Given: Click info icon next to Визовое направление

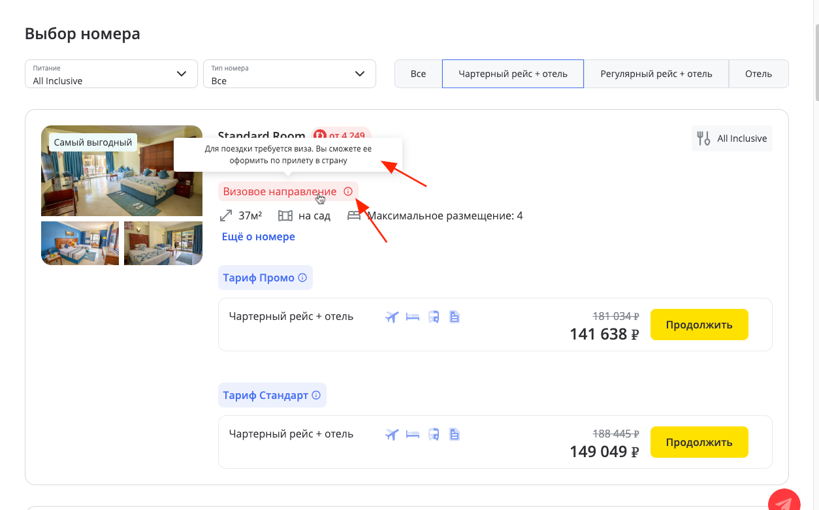Looking at the screenshot, I should [348, 191].
